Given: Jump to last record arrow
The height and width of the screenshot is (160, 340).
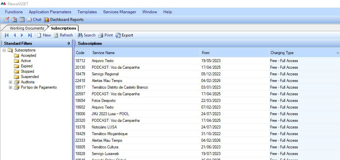Looking at the screenshot, I should (x=30, y=35).
